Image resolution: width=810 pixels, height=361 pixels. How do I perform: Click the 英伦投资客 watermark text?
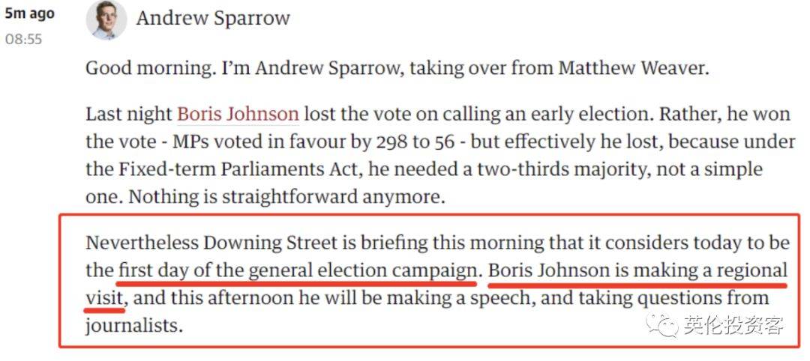click(733, 326)
